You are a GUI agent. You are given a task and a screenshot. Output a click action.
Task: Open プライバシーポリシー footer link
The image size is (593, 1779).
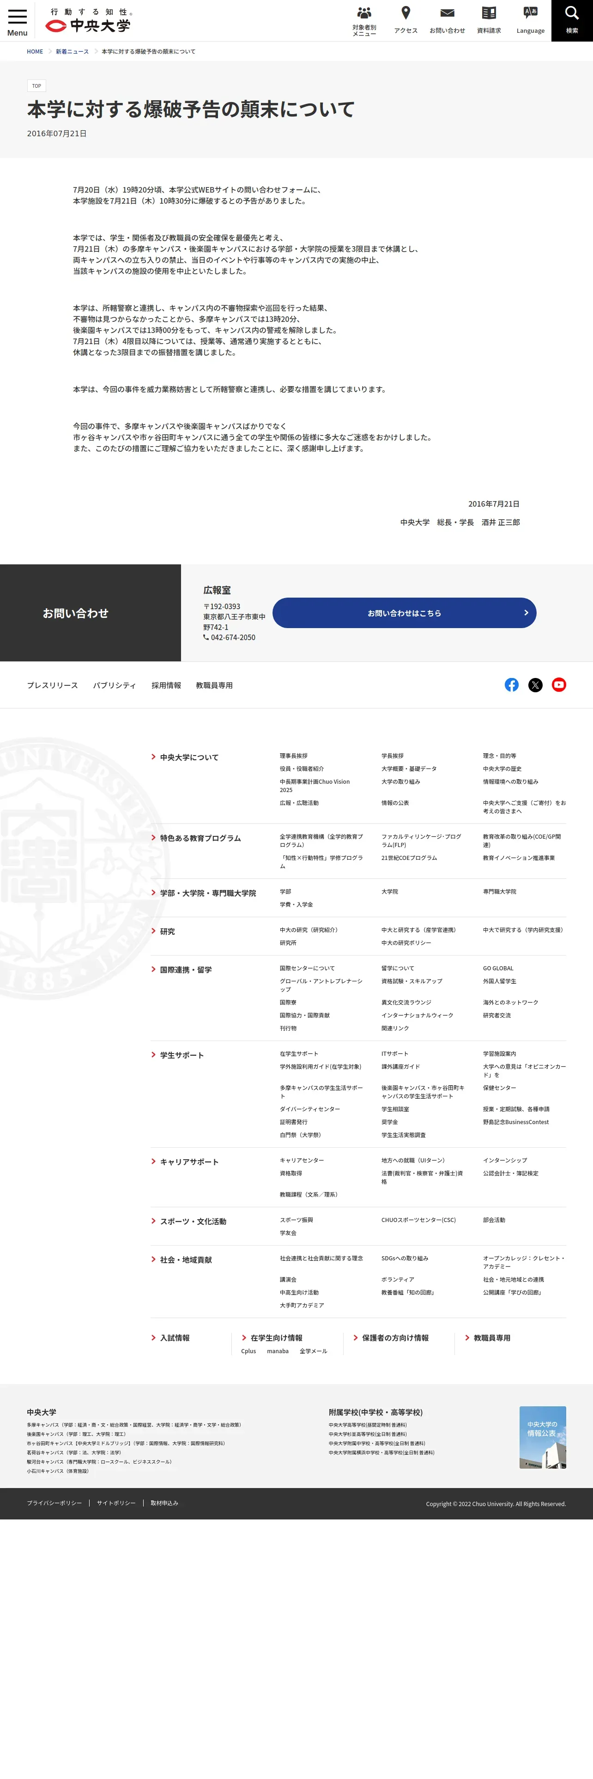tap(54, 1503)
